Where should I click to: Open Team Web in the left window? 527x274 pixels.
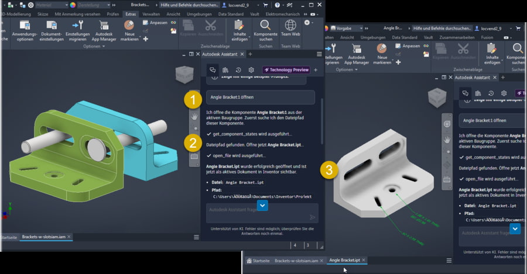point(290,29)
